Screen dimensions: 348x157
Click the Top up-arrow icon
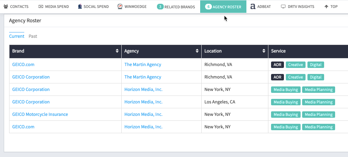coord(326,7)
